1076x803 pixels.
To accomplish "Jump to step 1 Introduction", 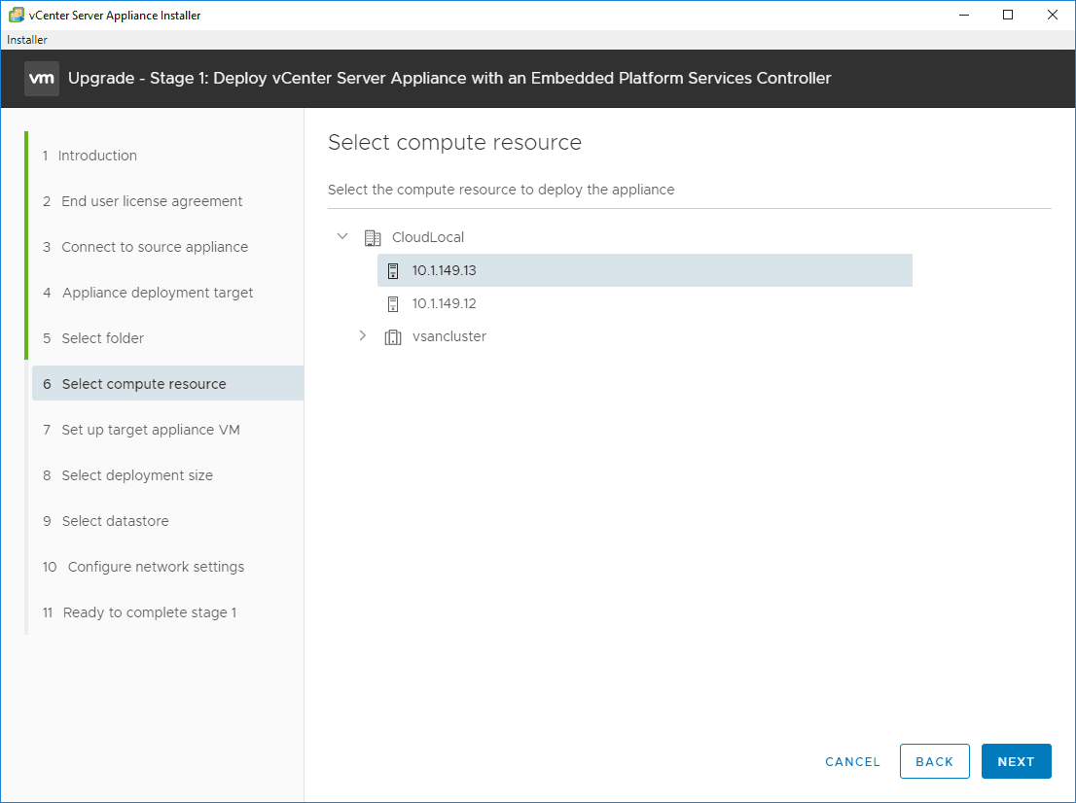I will pos(97,156).
